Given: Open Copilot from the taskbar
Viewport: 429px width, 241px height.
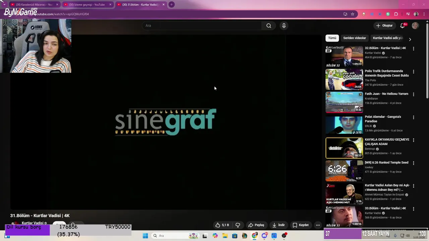Looking at the screenshot, I should pos(215,236).
